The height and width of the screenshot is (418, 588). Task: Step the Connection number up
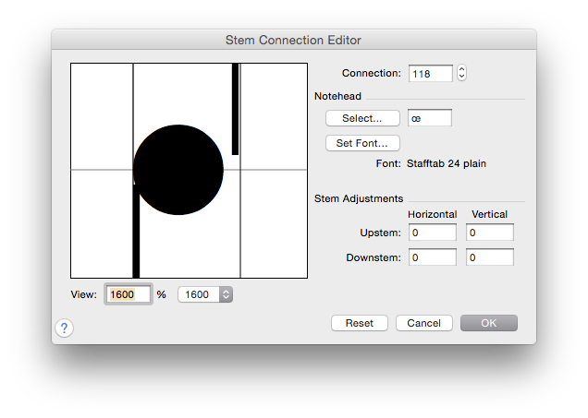461,69
